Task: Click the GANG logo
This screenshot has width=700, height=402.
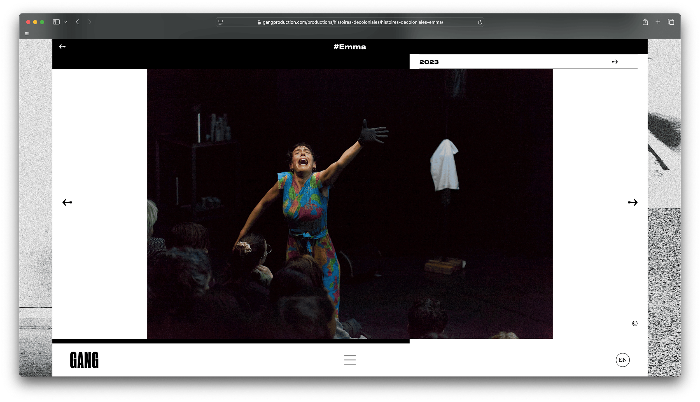Action: pos(84,360)
